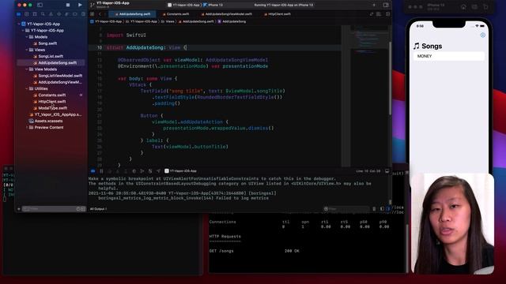Hide the debug area with blue toggle
506x284 pixels.
pos(93,171)
